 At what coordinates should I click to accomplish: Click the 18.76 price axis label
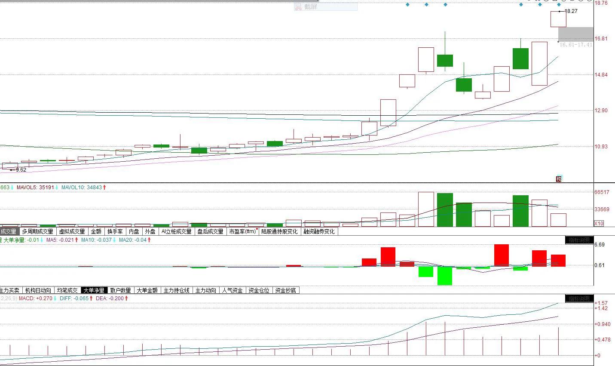pyautogui.click(x=601, y=3)
